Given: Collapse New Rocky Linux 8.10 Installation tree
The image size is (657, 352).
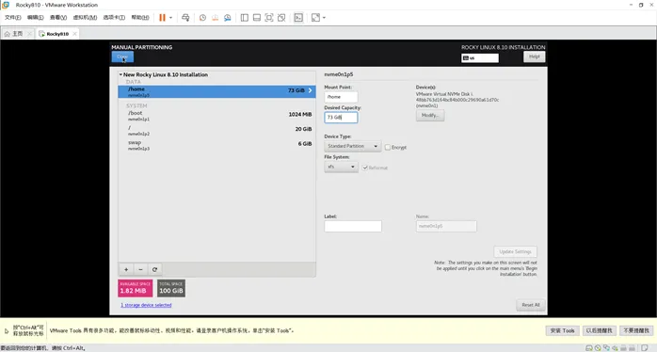Looking at the screenshot, I should [120, 74].
